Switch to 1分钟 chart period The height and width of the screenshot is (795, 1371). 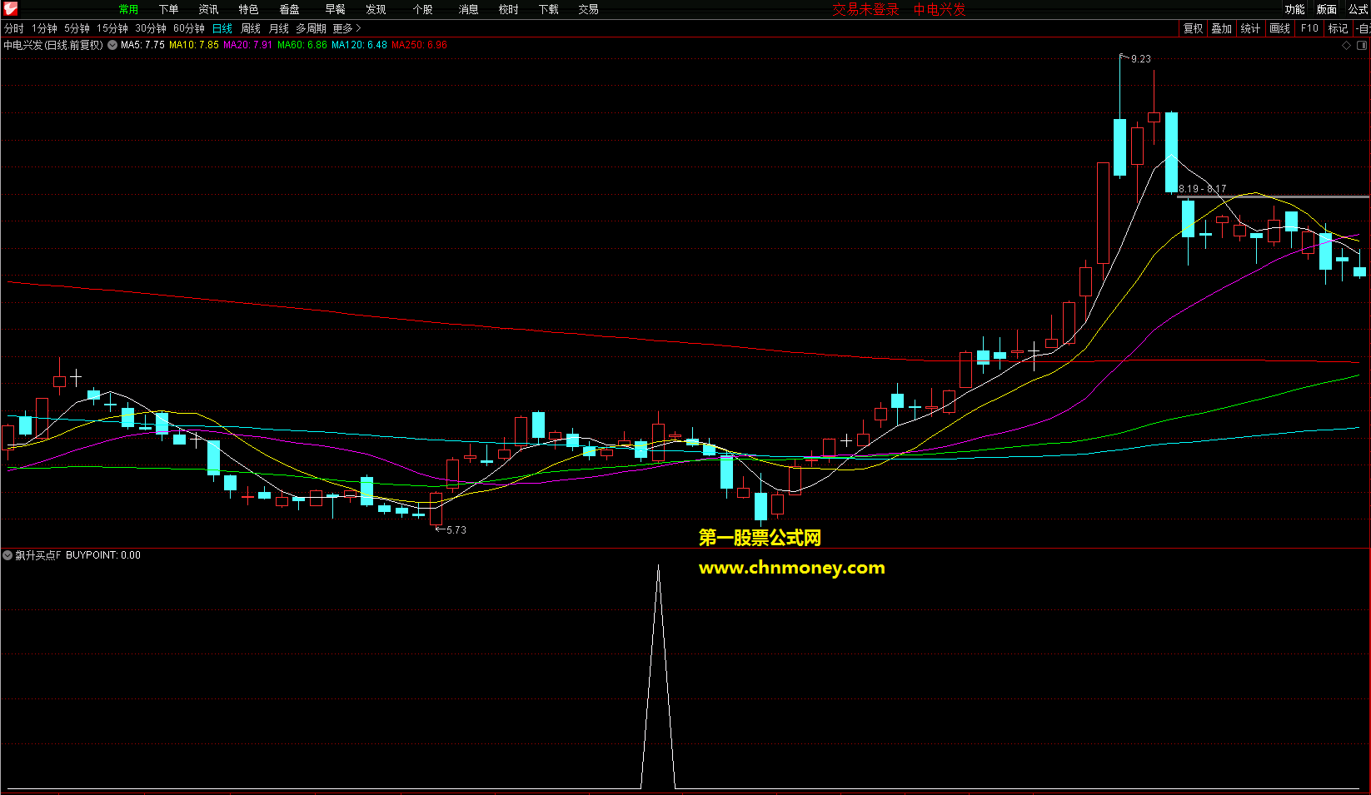tap(44, 28)
